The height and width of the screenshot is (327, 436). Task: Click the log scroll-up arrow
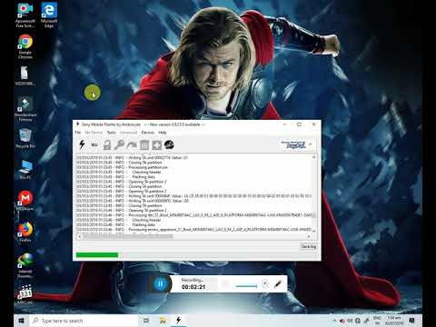(314, 157)
